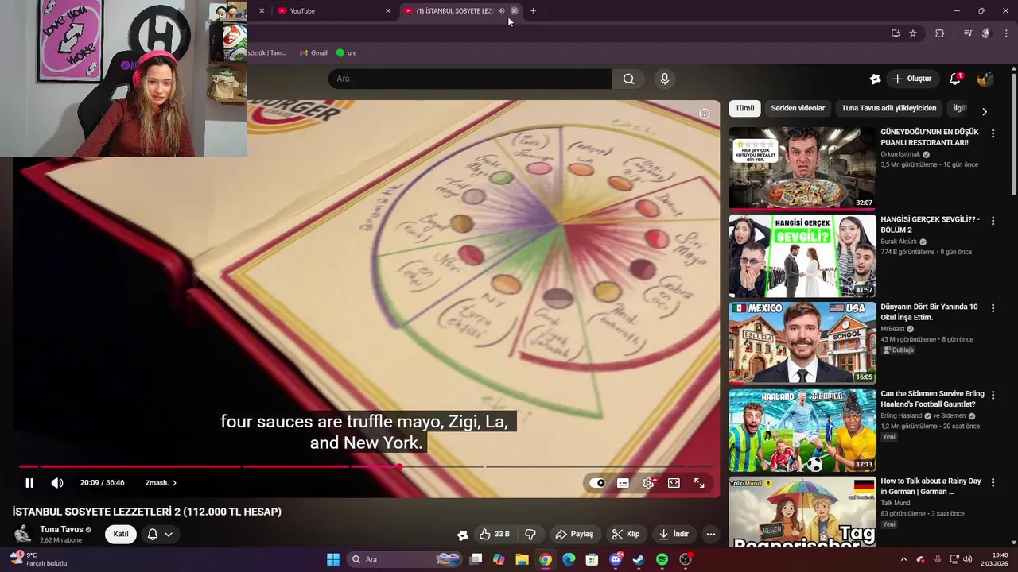Open Tuna Tavus channel name link

61,529
